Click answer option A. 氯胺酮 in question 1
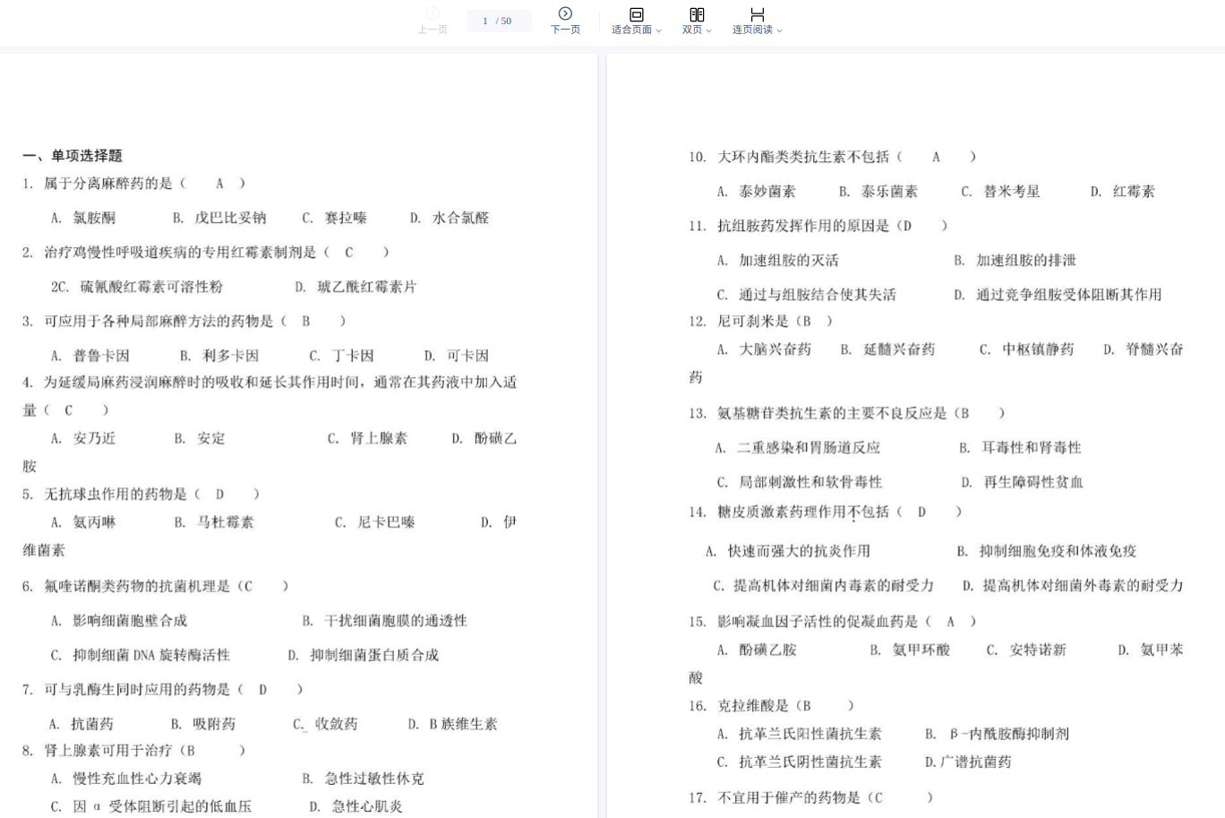 click(83, 218)
